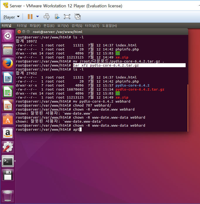The width and height of the screenshot is (200, 204).
Task: Open the Trash
Action: tap(8, 196)
